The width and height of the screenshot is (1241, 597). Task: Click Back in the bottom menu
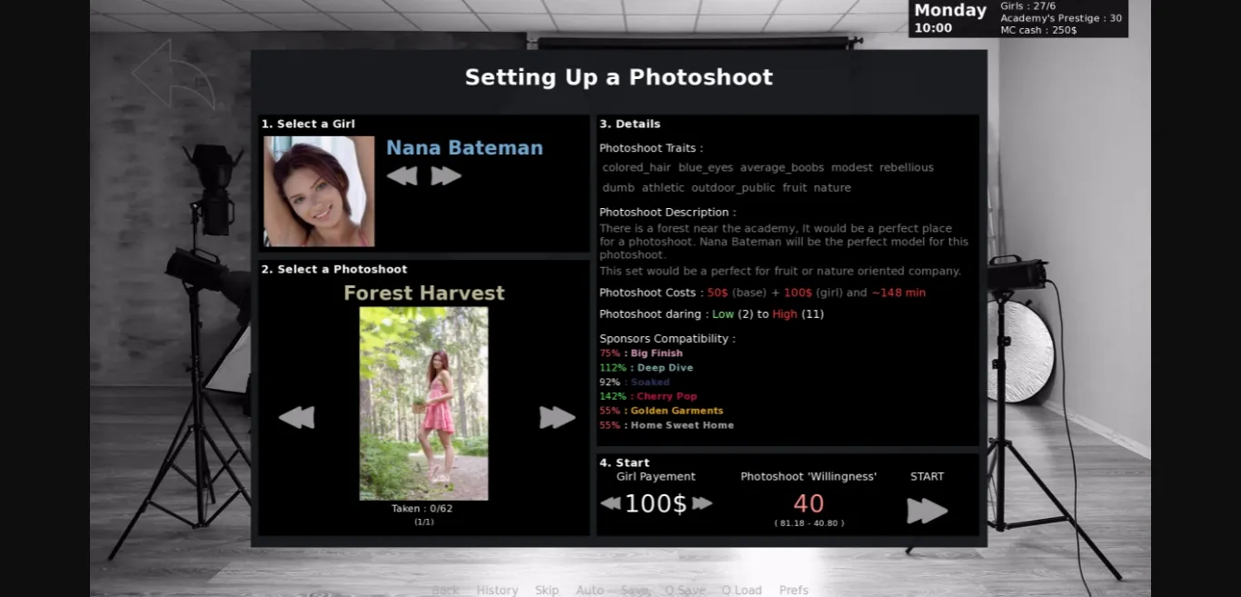[x=445, y=590]
